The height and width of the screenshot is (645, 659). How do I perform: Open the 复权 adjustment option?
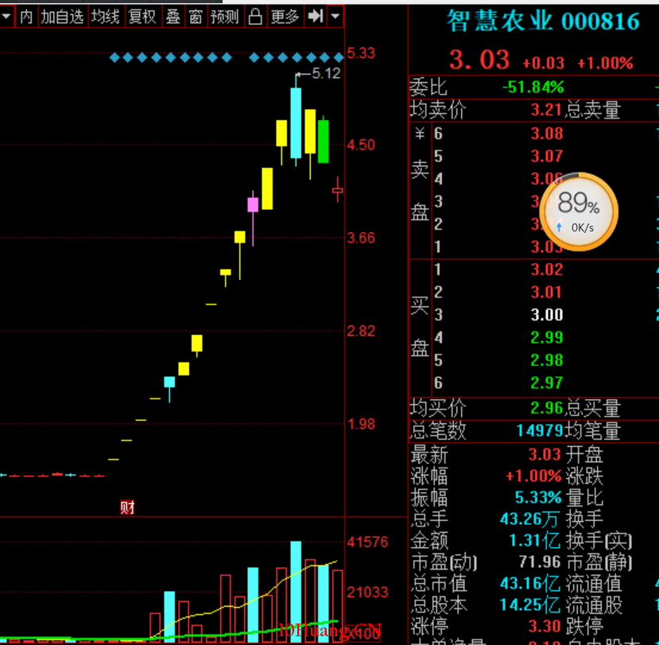click(x=143, y=17)
